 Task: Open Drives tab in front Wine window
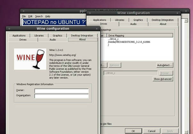pyautogui.click(x=23, y=40)
